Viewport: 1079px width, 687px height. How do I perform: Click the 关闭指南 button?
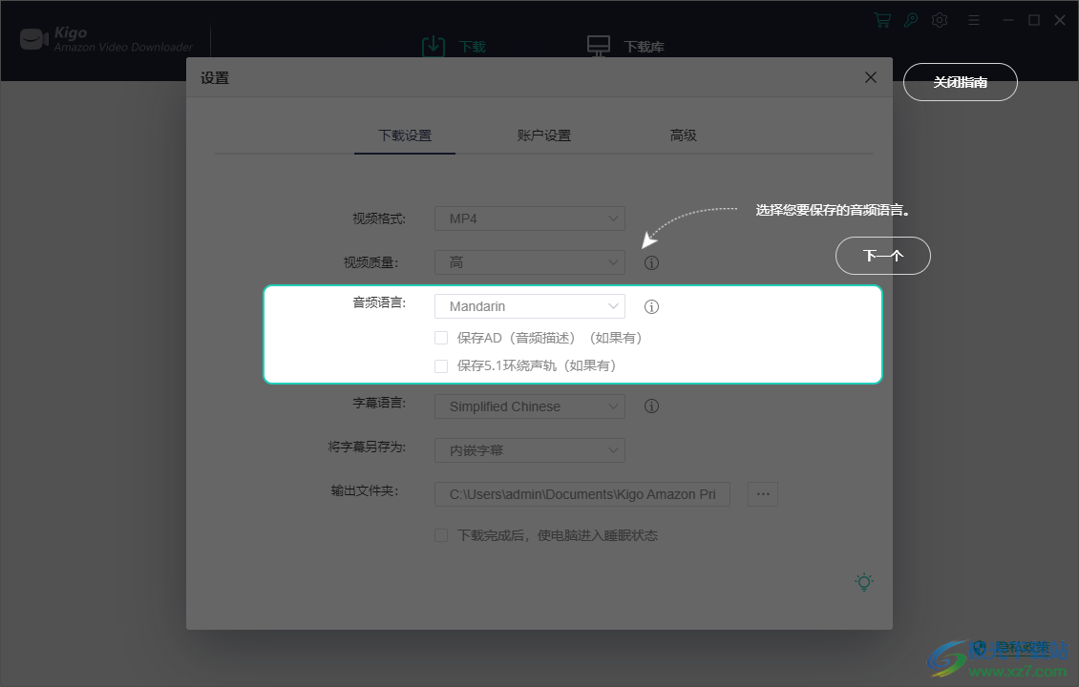(x=960, y=82)
